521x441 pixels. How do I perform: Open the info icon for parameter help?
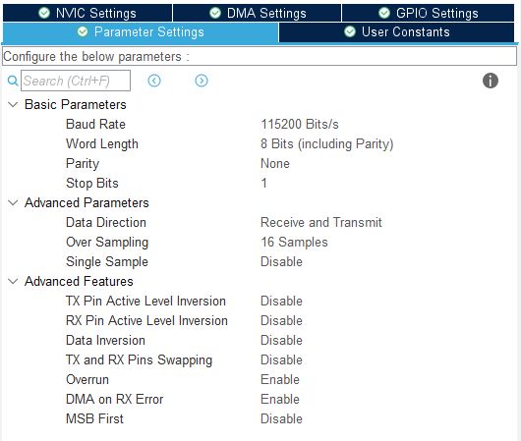491,81
